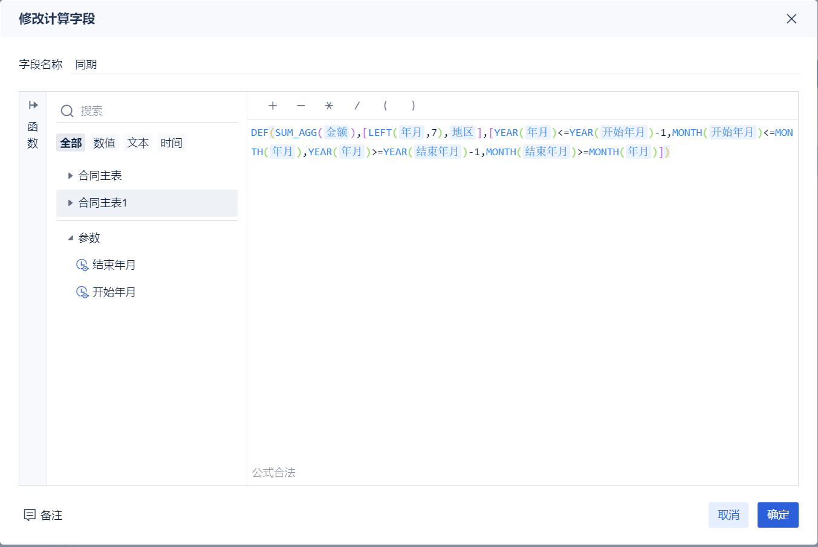Click the 参数 group label
The width and height of the screenshot is (818, 547).
coord(89,238)
